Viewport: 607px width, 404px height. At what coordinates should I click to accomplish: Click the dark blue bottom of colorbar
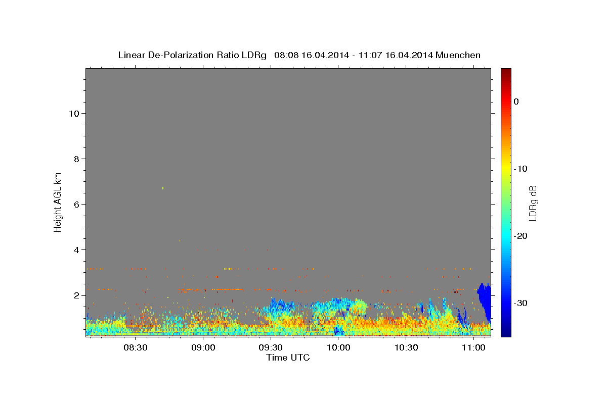pos(506,331)
